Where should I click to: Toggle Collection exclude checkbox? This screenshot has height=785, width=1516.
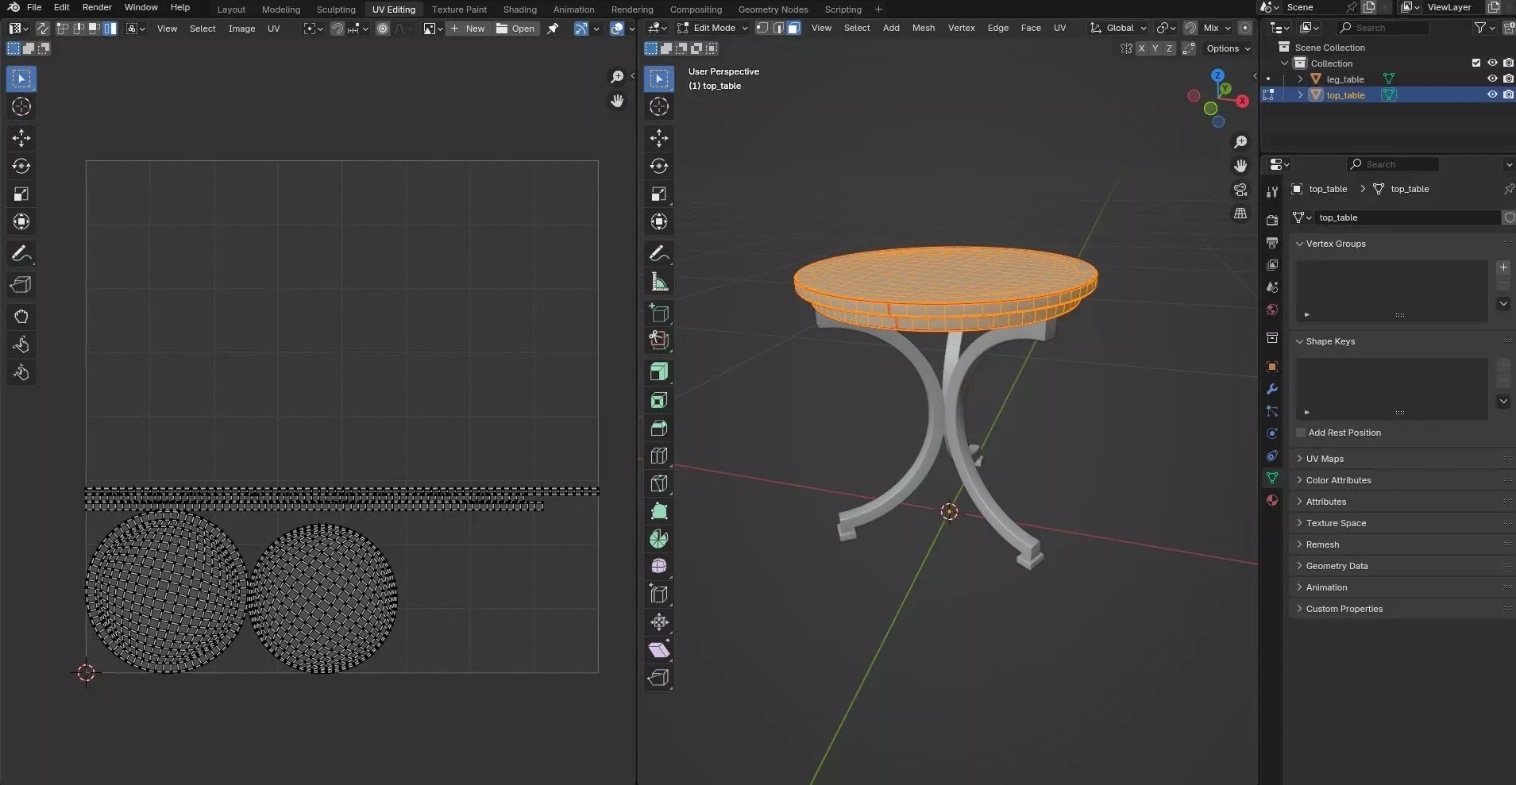tap(1476, 63)
